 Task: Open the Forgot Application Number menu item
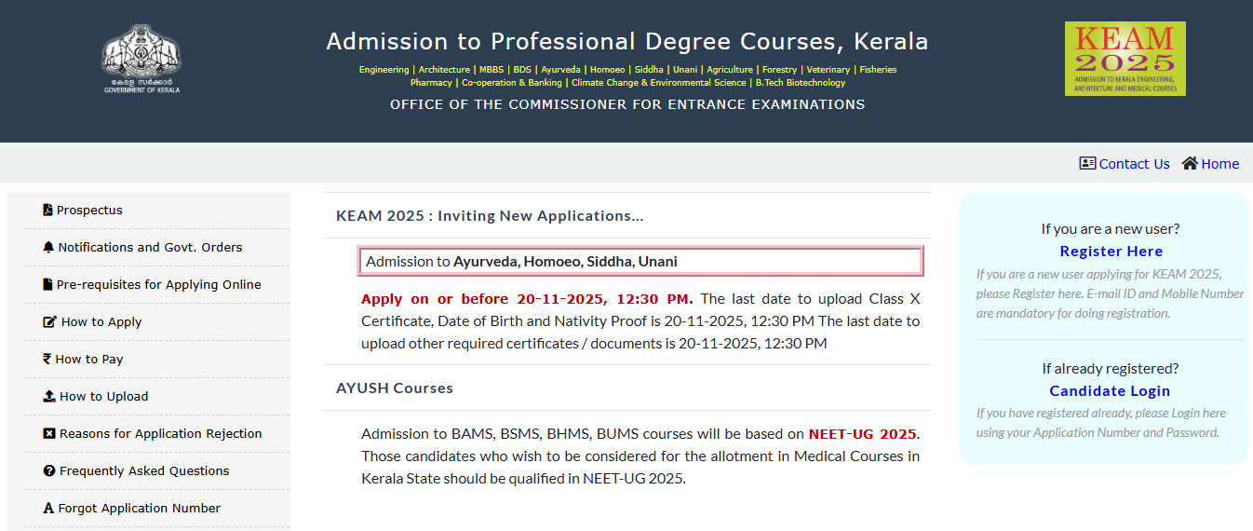[139, 509]
